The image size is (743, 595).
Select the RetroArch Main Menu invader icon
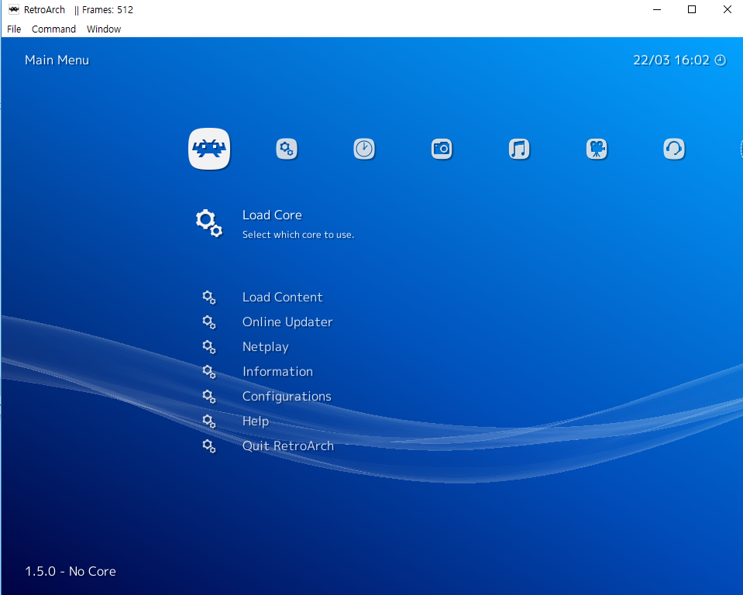coord(209,149)
